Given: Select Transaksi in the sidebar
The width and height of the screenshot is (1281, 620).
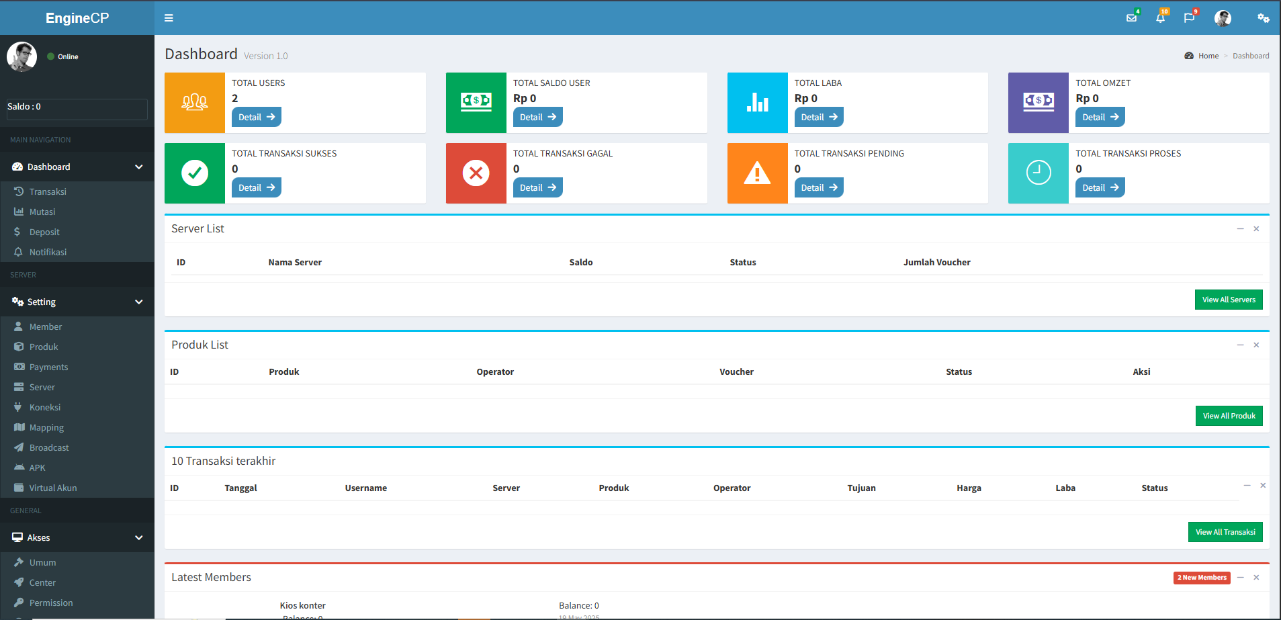Looking at the screenshot, I should point(48,191).
